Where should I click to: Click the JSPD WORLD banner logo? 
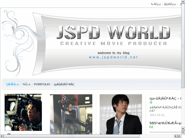click(113, 32)
